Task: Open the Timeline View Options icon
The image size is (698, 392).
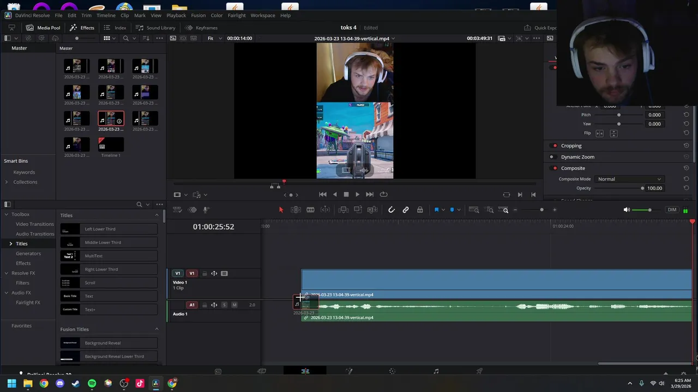Action: click(177, 210)
